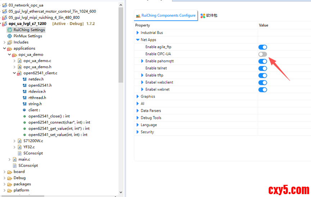
Task: Select open62541_connect(char*, int) function entry
Action: (x=59, y=122)
